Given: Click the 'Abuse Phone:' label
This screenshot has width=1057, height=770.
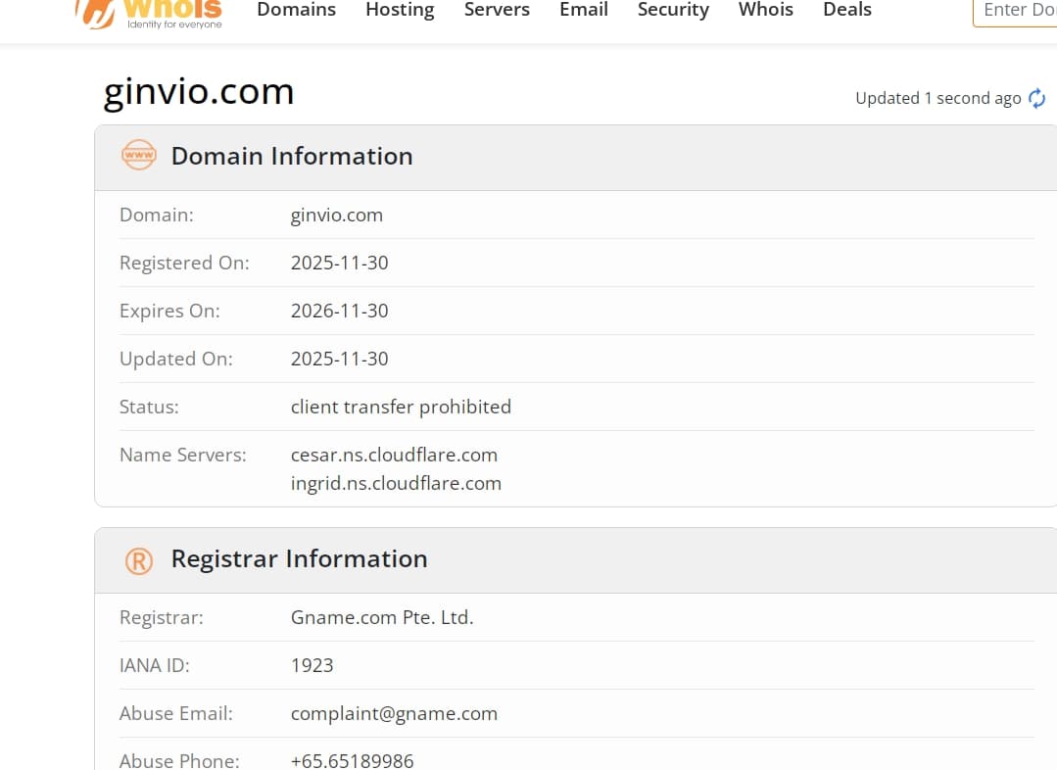Looking at the screenshot, I should pyautogui.click(x=179, y=761).
